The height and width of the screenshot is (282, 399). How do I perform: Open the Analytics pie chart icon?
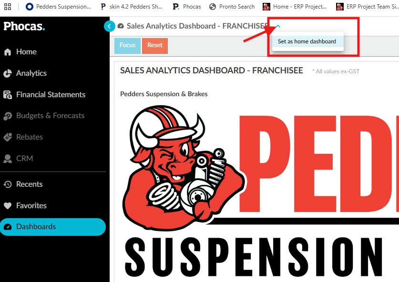tap(8, 73)
